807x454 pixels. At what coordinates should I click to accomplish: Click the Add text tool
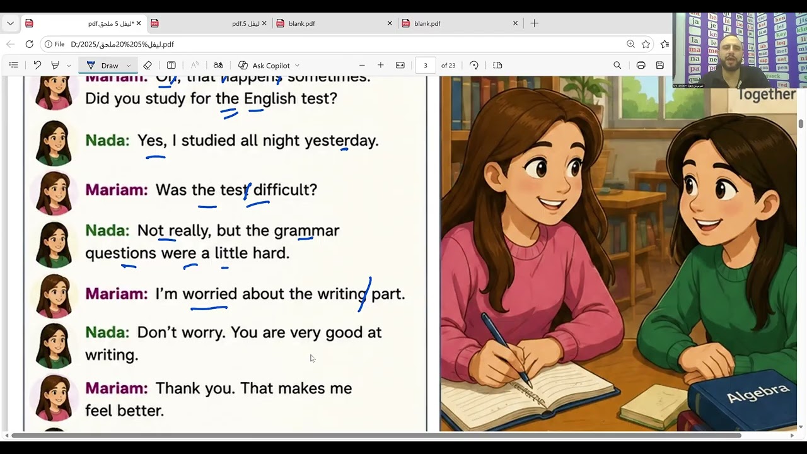pos(171,65)
